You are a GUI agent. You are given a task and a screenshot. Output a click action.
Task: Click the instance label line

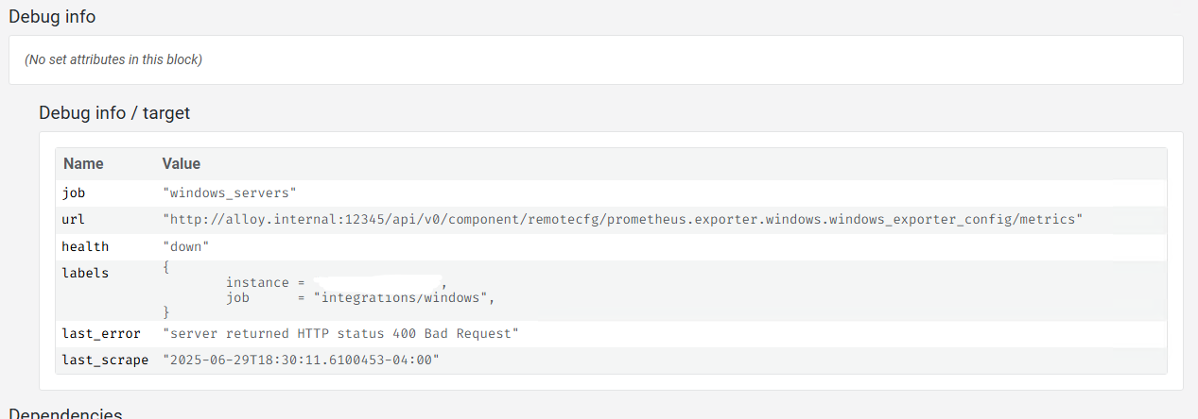[336, 282]
